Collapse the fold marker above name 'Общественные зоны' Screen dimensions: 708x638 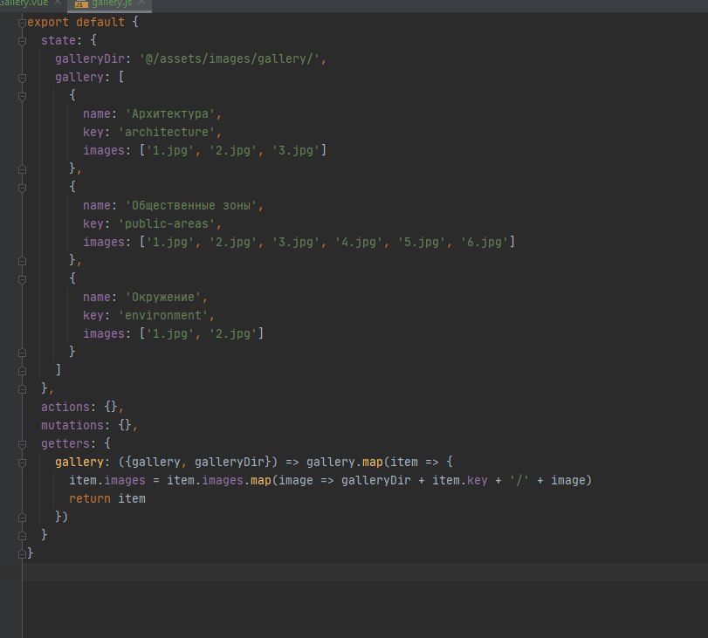click(22, 188)
